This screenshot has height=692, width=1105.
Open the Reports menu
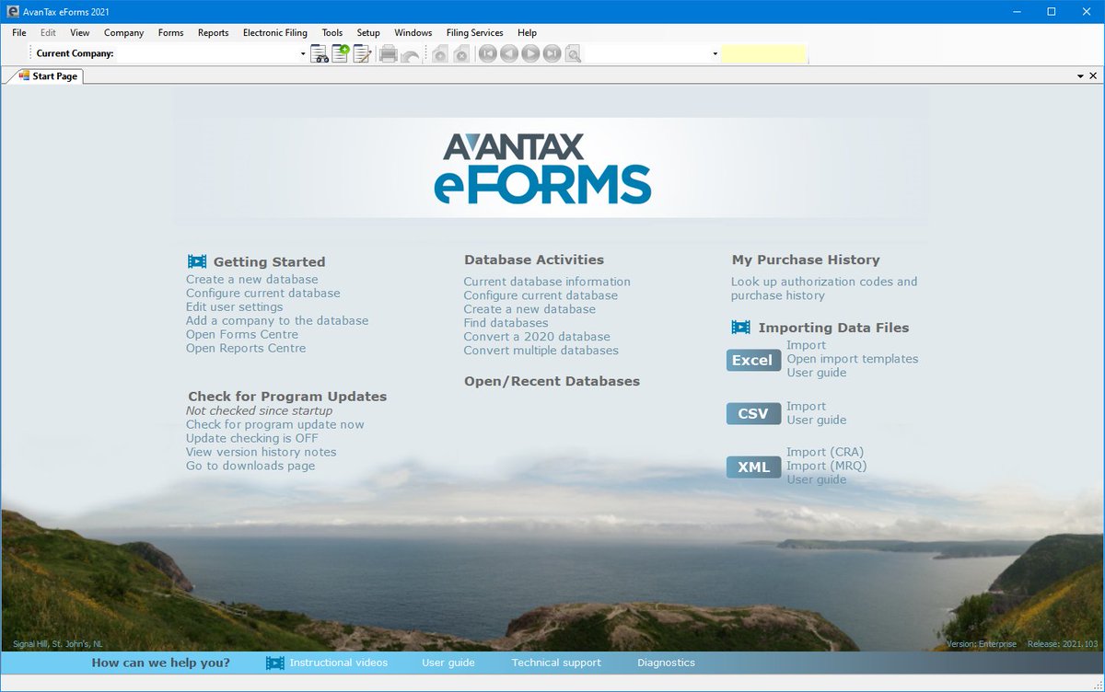pos(213,32)
